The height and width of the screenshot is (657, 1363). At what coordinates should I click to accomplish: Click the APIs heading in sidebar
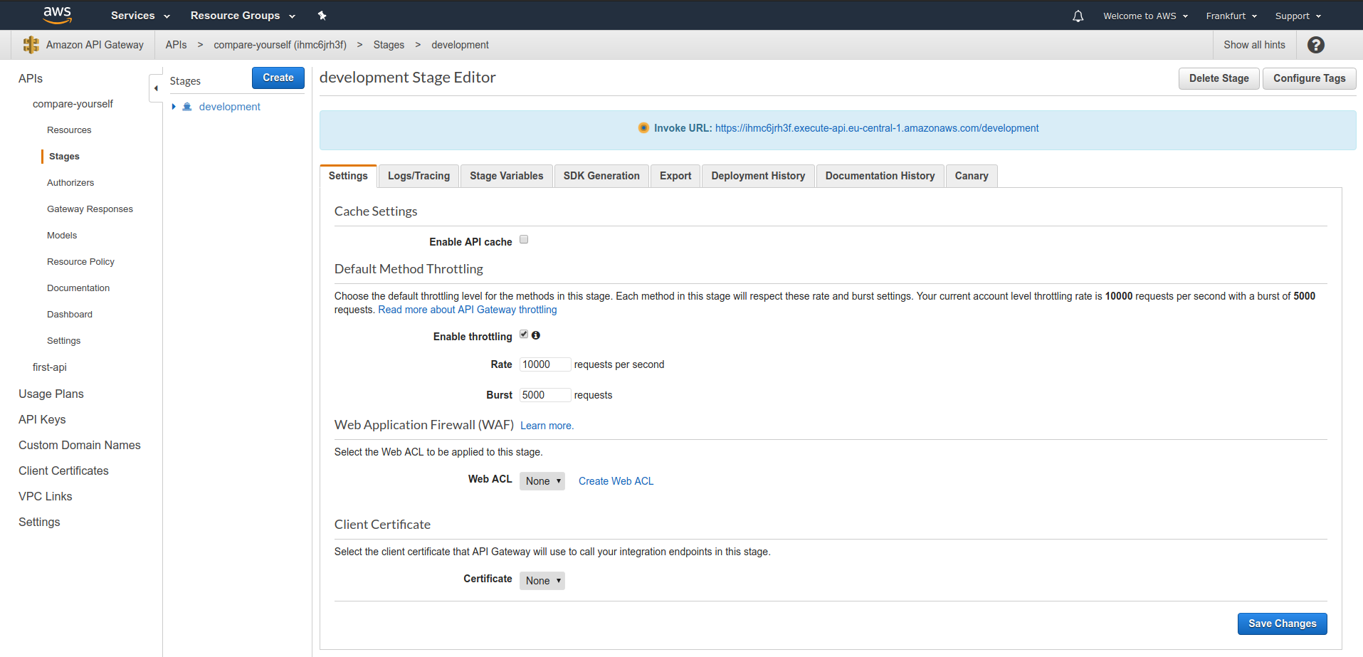coord(31,78)
